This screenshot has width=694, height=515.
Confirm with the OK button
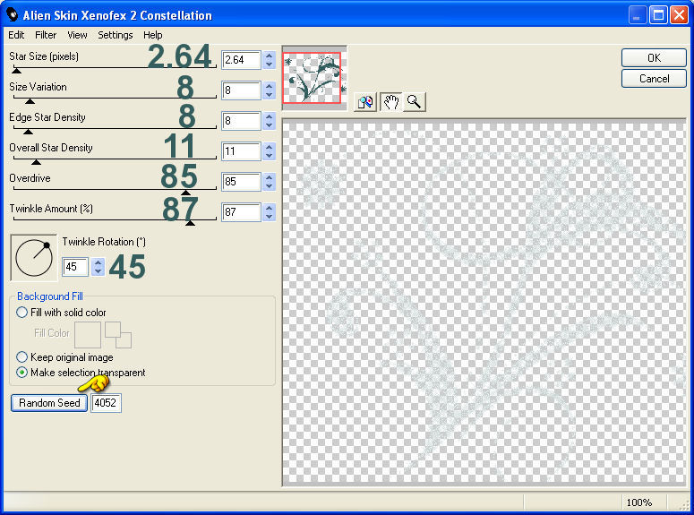click(x=654, y=58)
